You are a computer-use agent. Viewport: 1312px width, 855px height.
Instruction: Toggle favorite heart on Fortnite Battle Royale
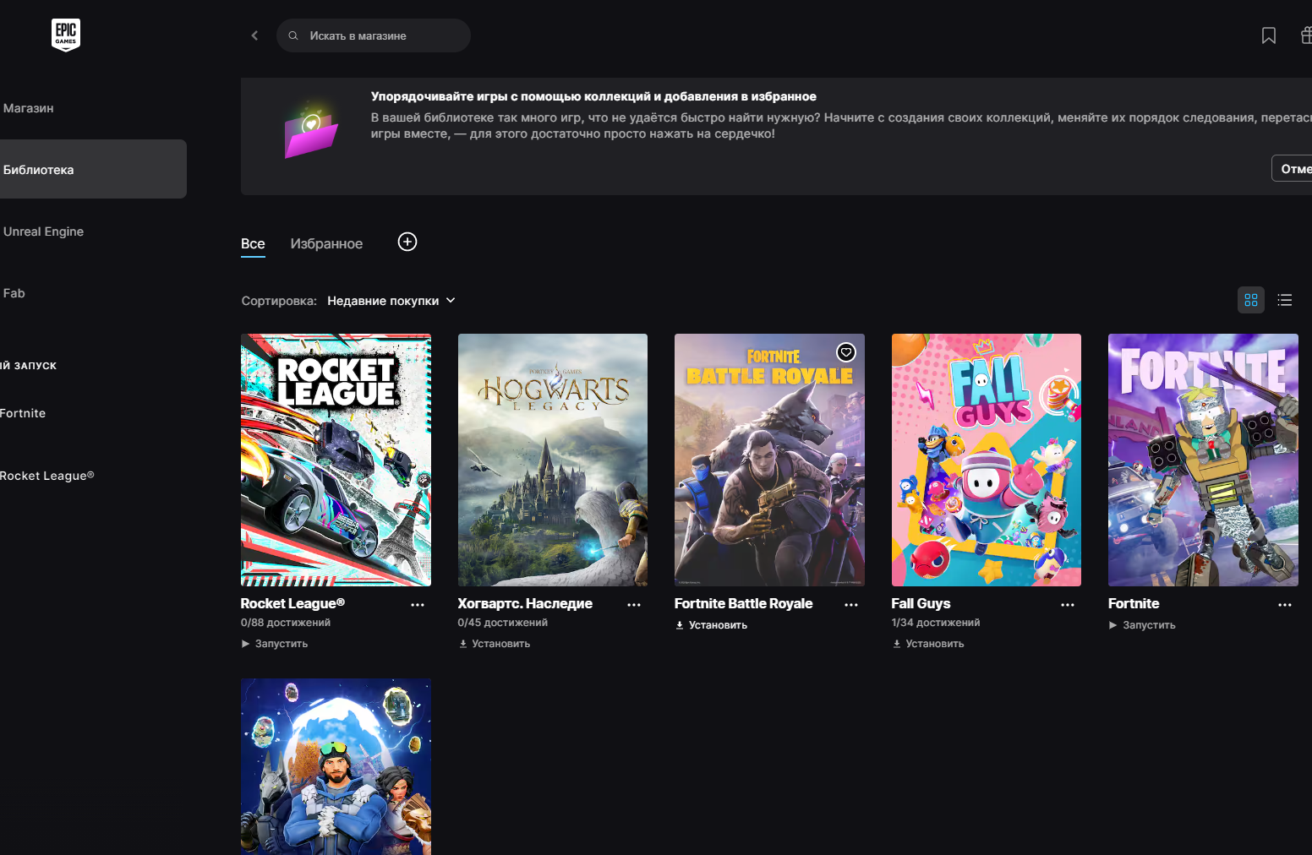(x=845, y=352)
